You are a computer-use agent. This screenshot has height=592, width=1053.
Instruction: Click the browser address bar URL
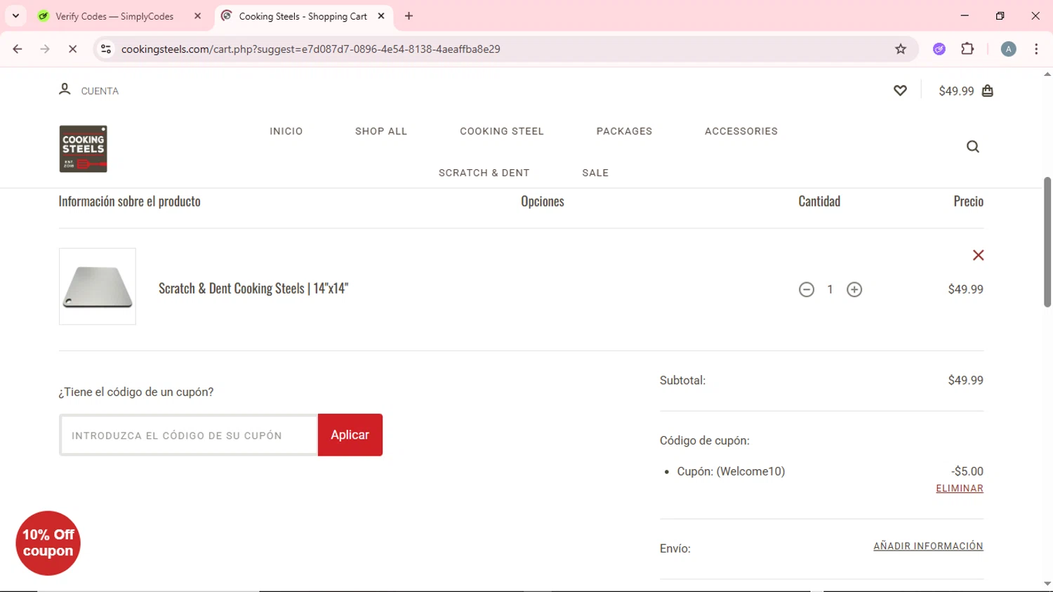[310, 49]
